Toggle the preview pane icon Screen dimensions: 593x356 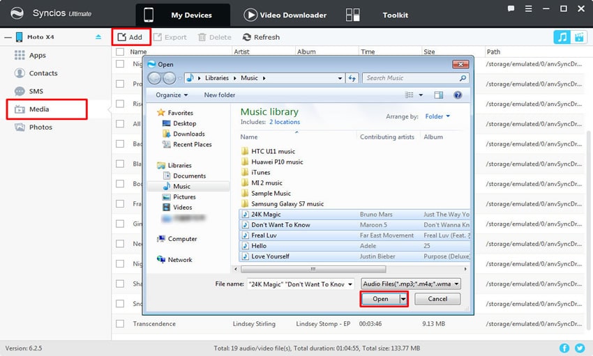click(439, 95)
